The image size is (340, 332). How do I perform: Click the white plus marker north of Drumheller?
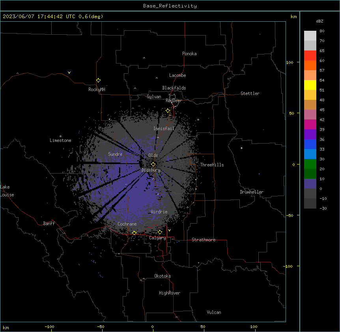241,148
